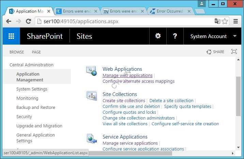Open the SharePoint app launcher grid
The image size is (244, 159).
point(11,36)
